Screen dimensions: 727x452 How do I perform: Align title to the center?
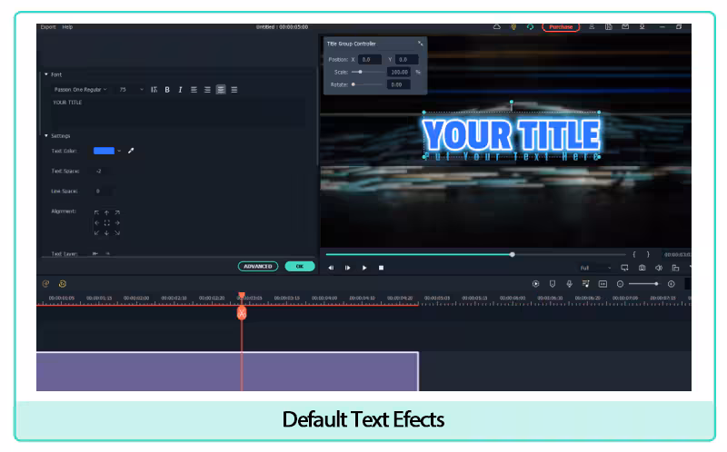pyautogui.click(x=106, y=222)
